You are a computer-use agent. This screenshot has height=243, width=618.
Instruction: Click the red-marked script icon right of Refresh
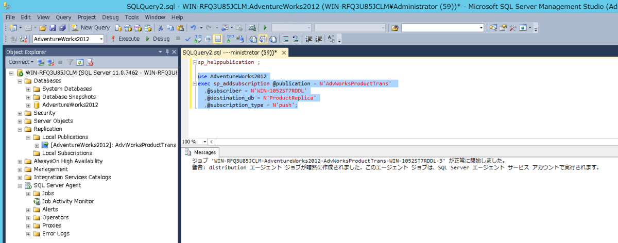click(x=90, y=62)
